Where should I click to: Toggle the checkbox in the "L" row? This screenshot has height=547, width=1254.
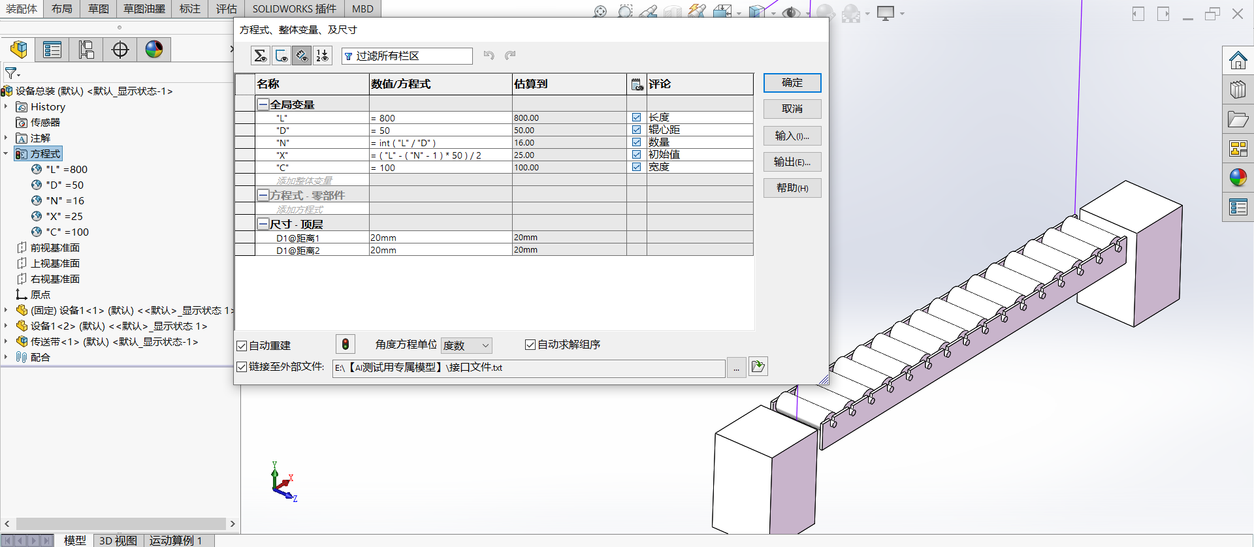pos(636,117)
